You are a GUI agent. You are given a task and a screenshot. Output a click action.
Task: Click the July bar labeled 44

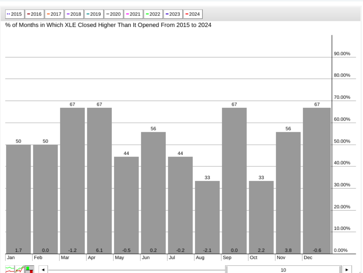(x=180, y=205)
